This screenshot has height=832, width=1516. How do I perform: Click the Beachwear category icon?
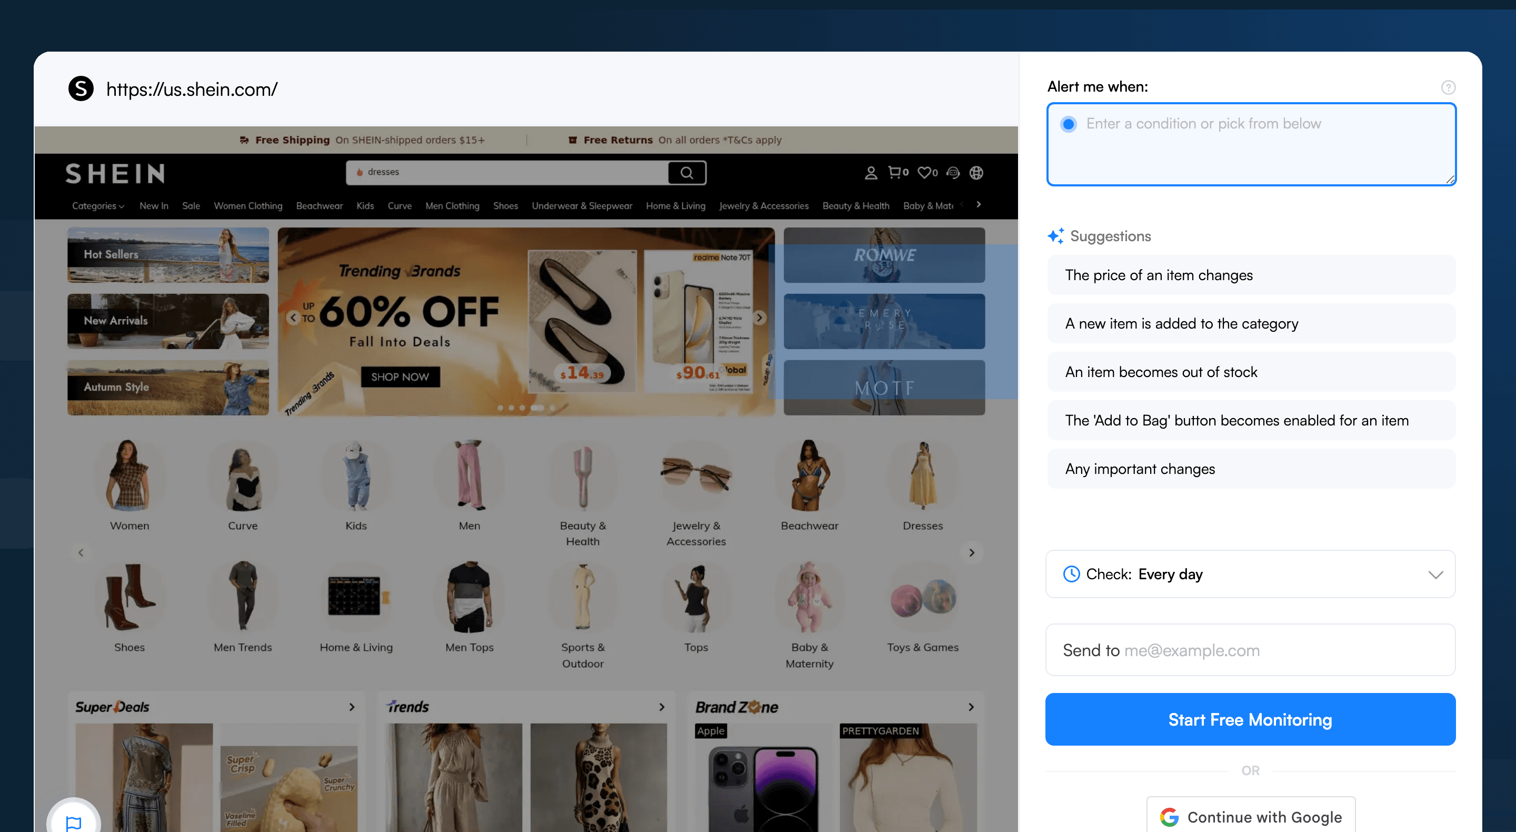[810, 476]
